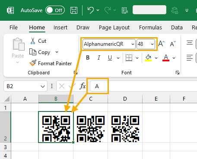This screenshot has width=197, height=159.
Task: Expand the font size dropdown arrow
Action: [152, 44]
